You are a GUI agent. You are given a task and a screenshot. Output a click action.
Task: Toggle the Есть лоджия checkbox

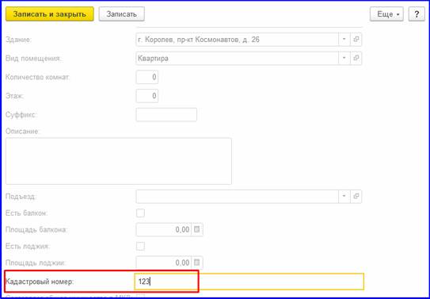[x=140, y=246]
